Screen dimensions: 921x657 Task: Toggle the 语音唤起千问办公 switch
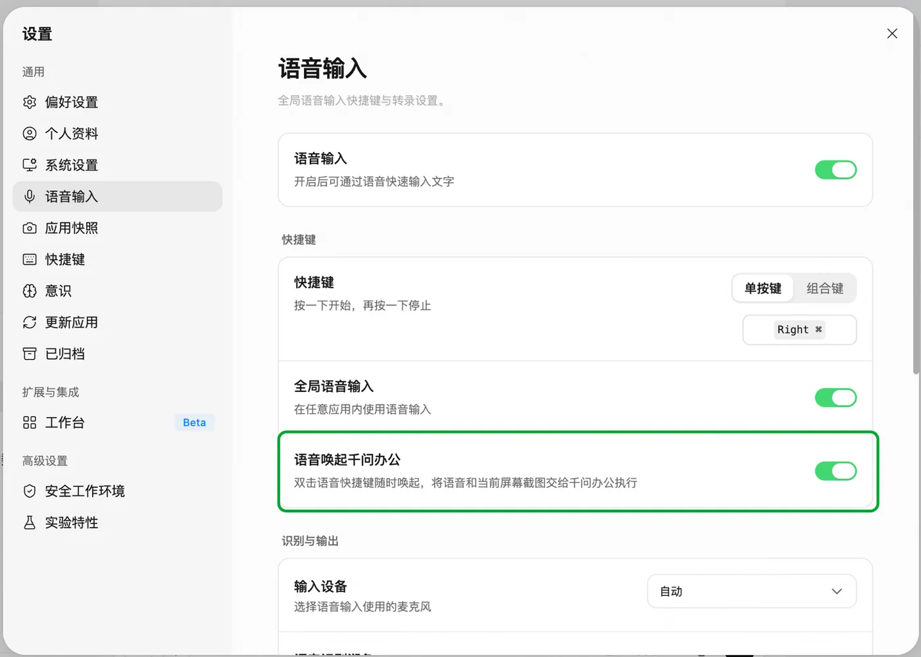tap(835, 471)
